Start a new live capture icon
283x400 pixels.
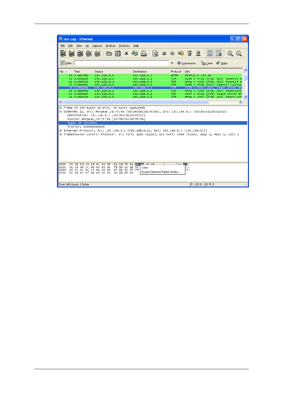[x=80, y=54]
